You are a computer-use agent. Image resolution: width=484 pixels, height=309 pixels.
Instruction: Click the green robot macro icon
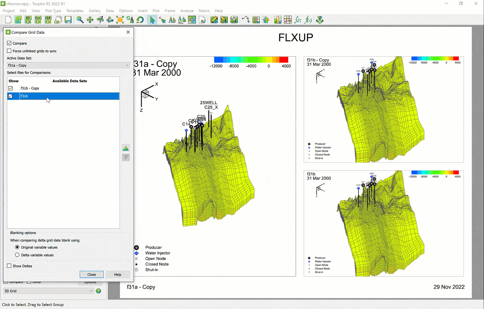click(320, 20)
